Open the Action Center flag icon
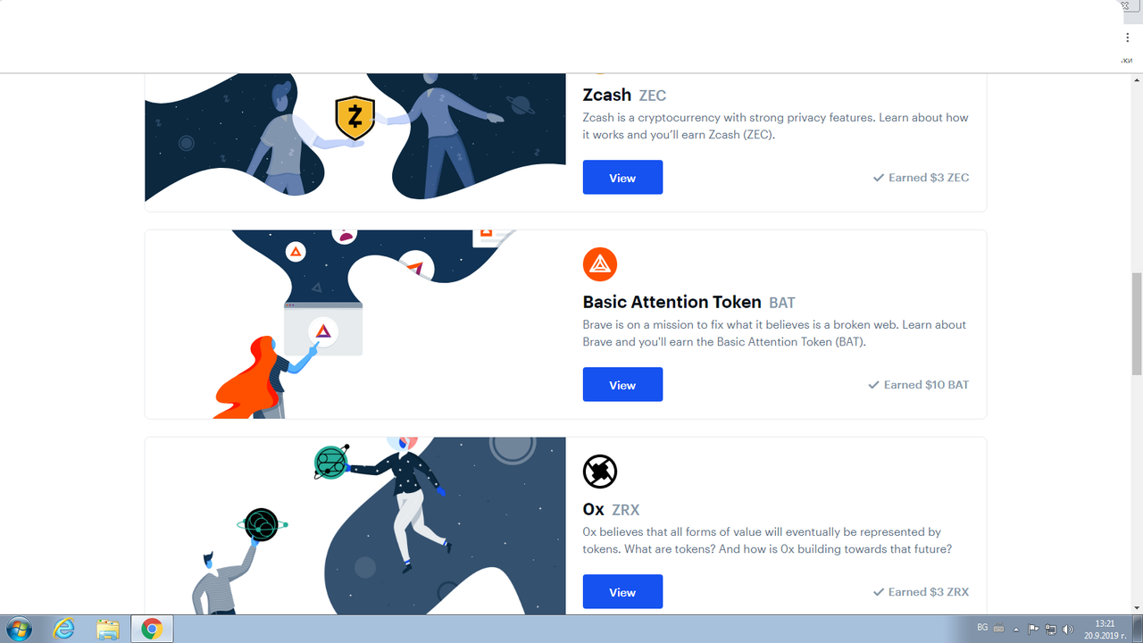1143x643 pixels. click(x=1033, y=630)
